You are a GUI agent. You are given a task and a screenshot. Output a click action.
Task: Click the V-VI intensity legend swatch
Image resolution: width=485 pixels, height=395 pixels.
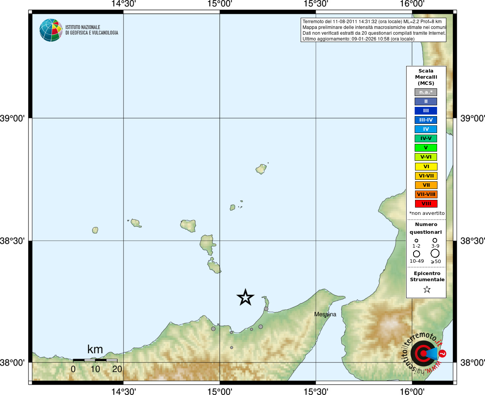tap(426, 157)
